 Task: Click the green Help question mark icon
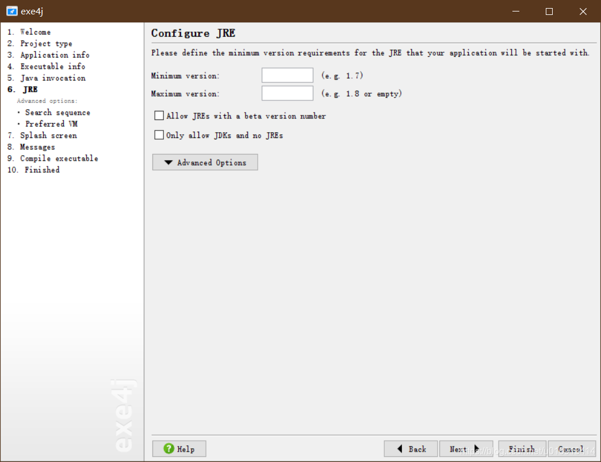point(169,449)
